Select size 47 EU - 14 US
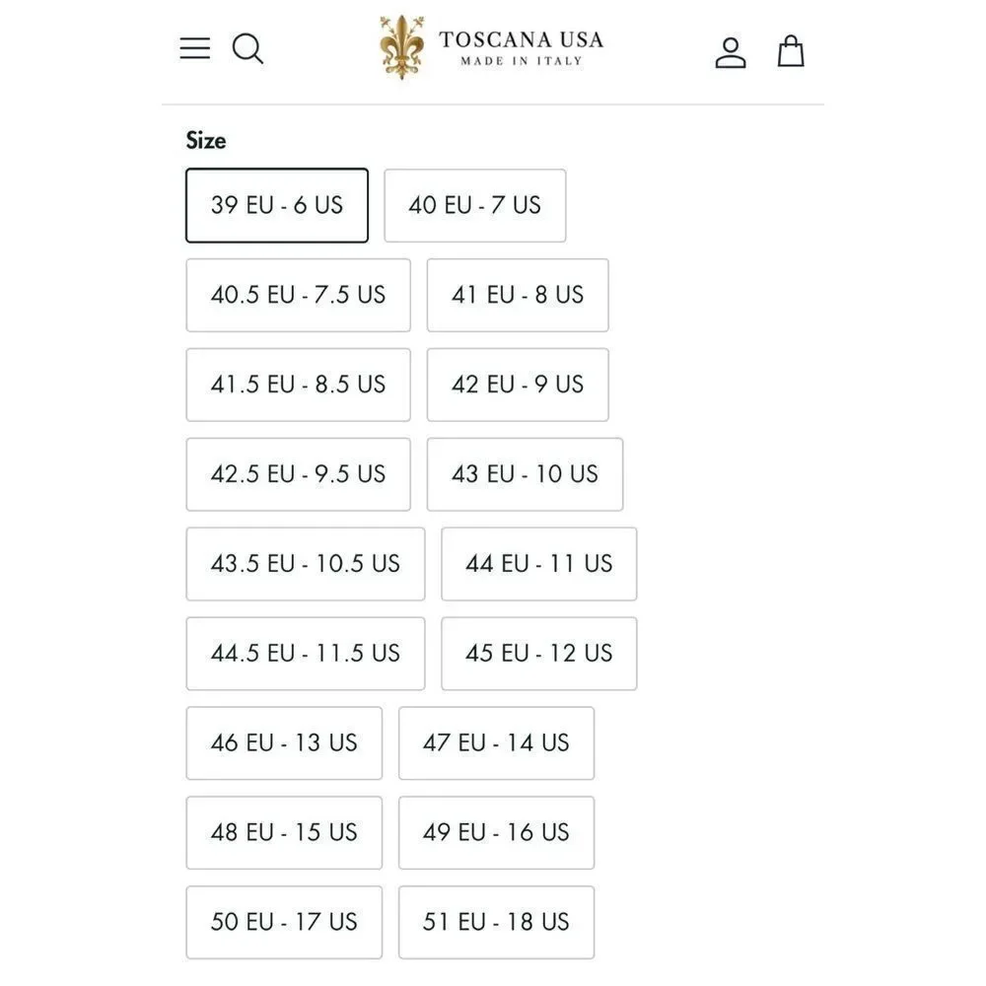The image size is (986, 986). point(496,743)
